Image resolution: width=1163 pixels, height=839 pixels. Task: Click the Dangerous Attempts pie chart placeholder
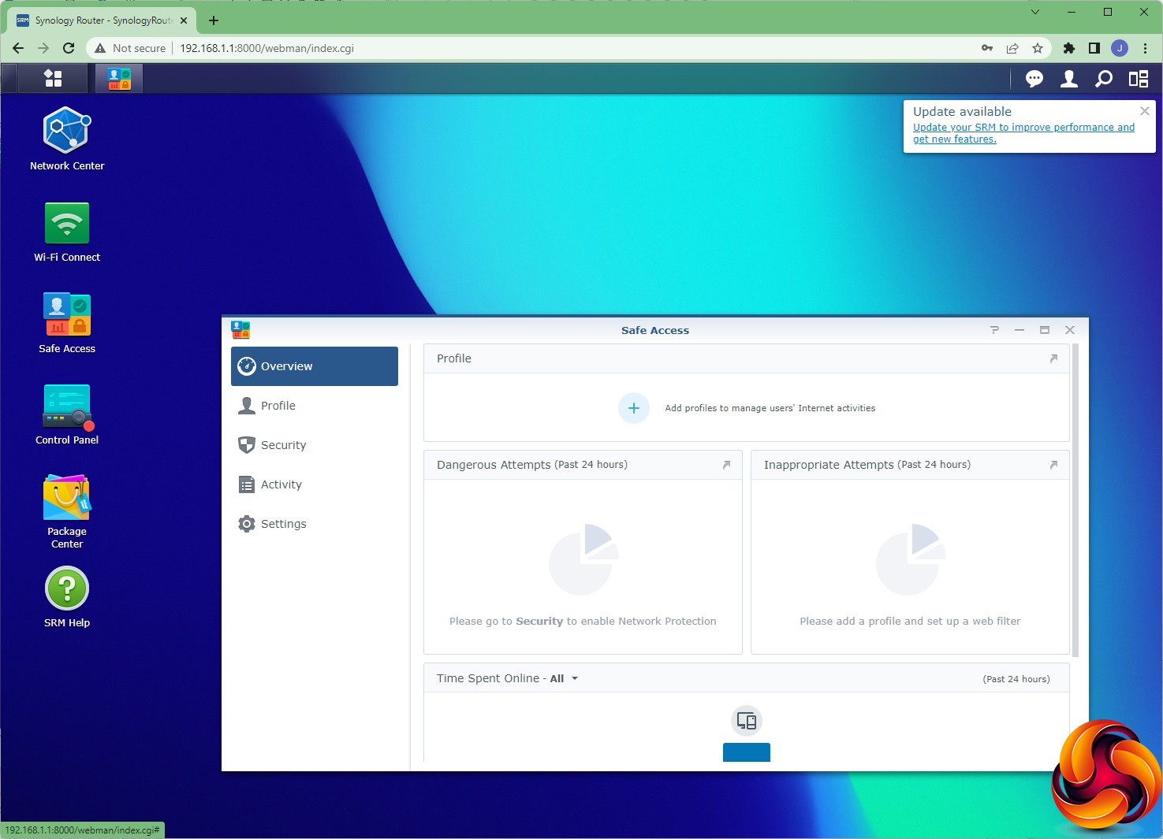coord(583,559)
